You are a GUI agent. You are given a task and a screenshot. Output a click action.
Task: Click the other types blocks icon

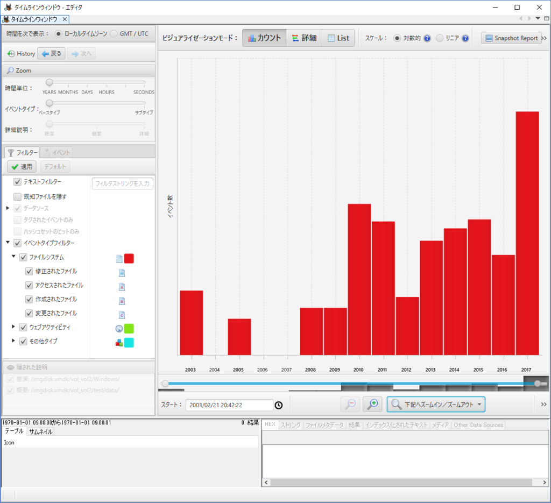tap(119, 343)
